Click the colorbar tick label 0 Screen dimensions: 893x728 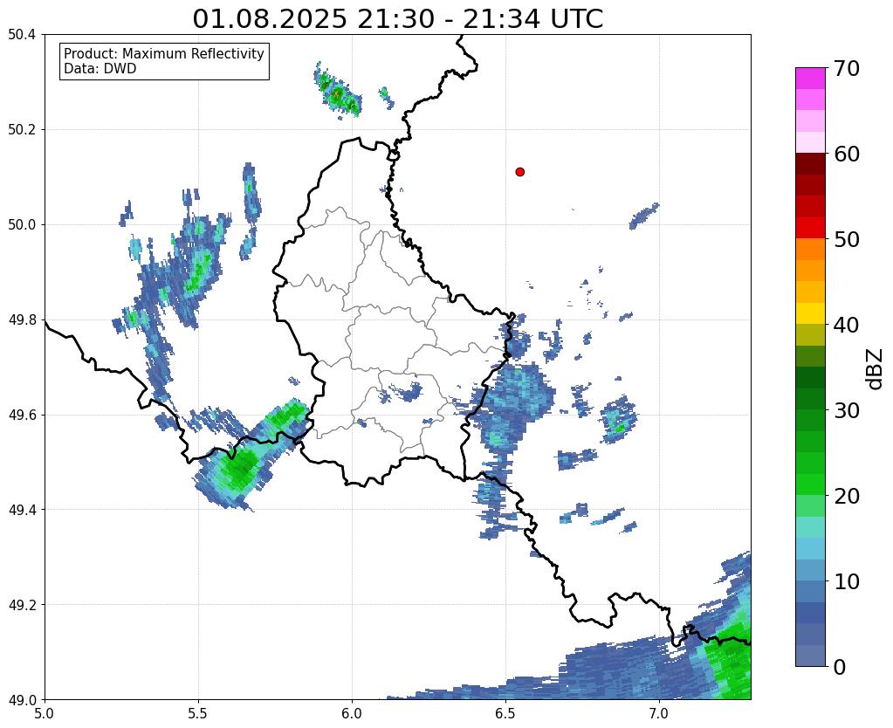coord(840,667)
